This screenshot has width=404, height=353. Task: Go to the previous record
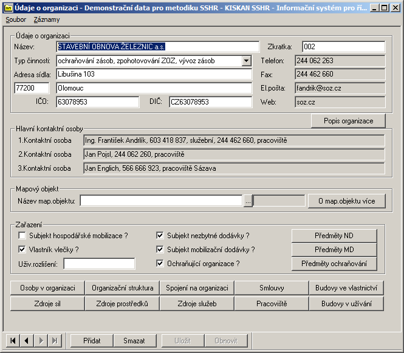point(27,341)
